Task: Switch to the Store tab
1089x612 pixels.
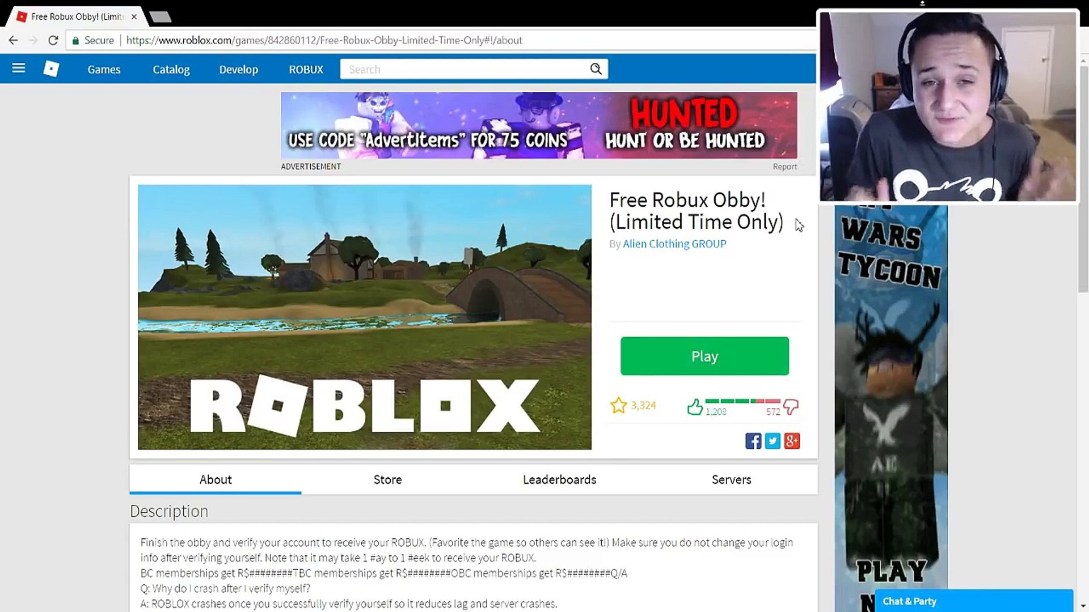Action: click(387, 479)
